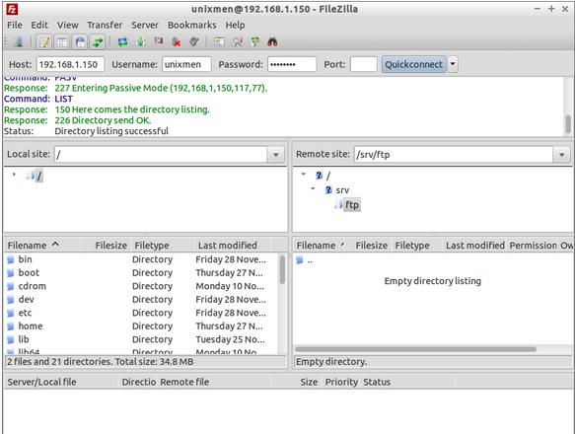The image size is (575, 434).
Task: Reconnect to last server icon
Action: coord(194,41)
